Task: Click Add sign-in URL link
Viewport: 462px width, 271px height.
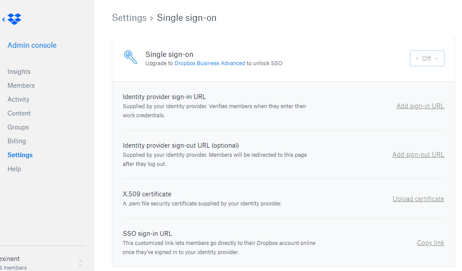Action: [420, 106]
